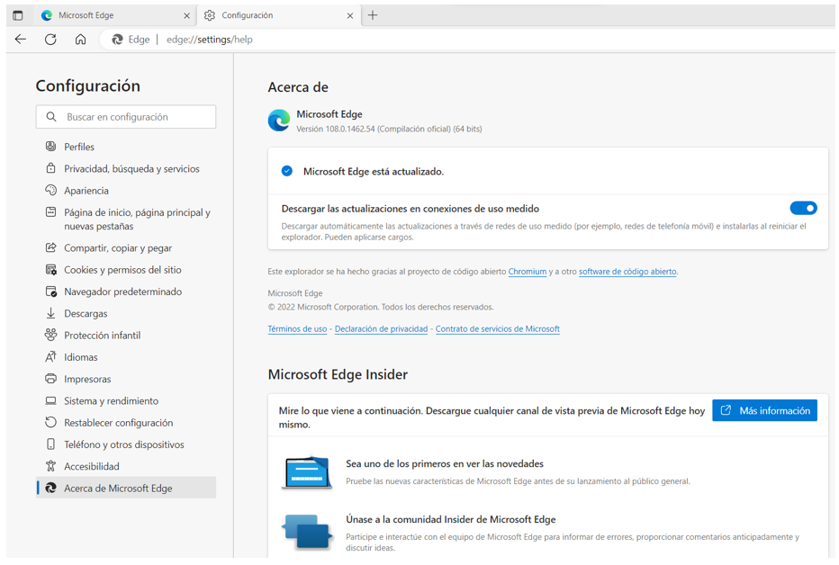Image resolution: width=839 pixels, height=565 pixels.
Task: Click 'Microsoft Edge está actualizado.' status text
Action: click(373, 172)
